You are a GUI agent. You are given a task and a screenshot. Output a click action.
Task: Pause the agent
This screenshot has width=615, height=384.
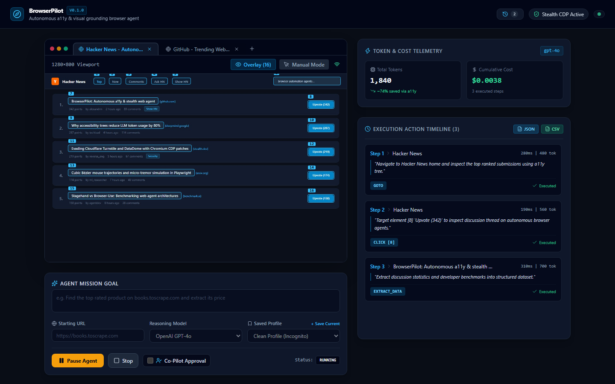tap(78, 361)
